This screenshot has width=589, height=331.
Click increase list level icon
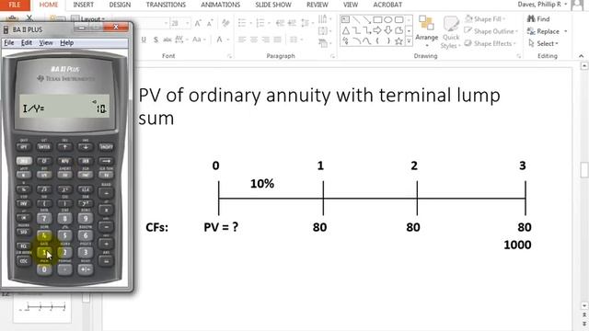pos(292,23)
